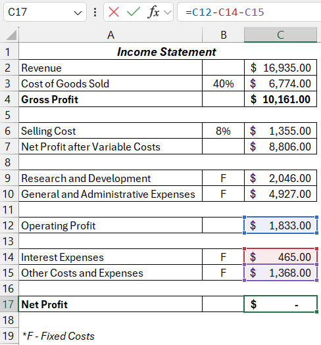Viewport: 321px width, 345px height.
Task: Select the $1,833.00 operating profit cell
Action: click(x=280, y=225)
